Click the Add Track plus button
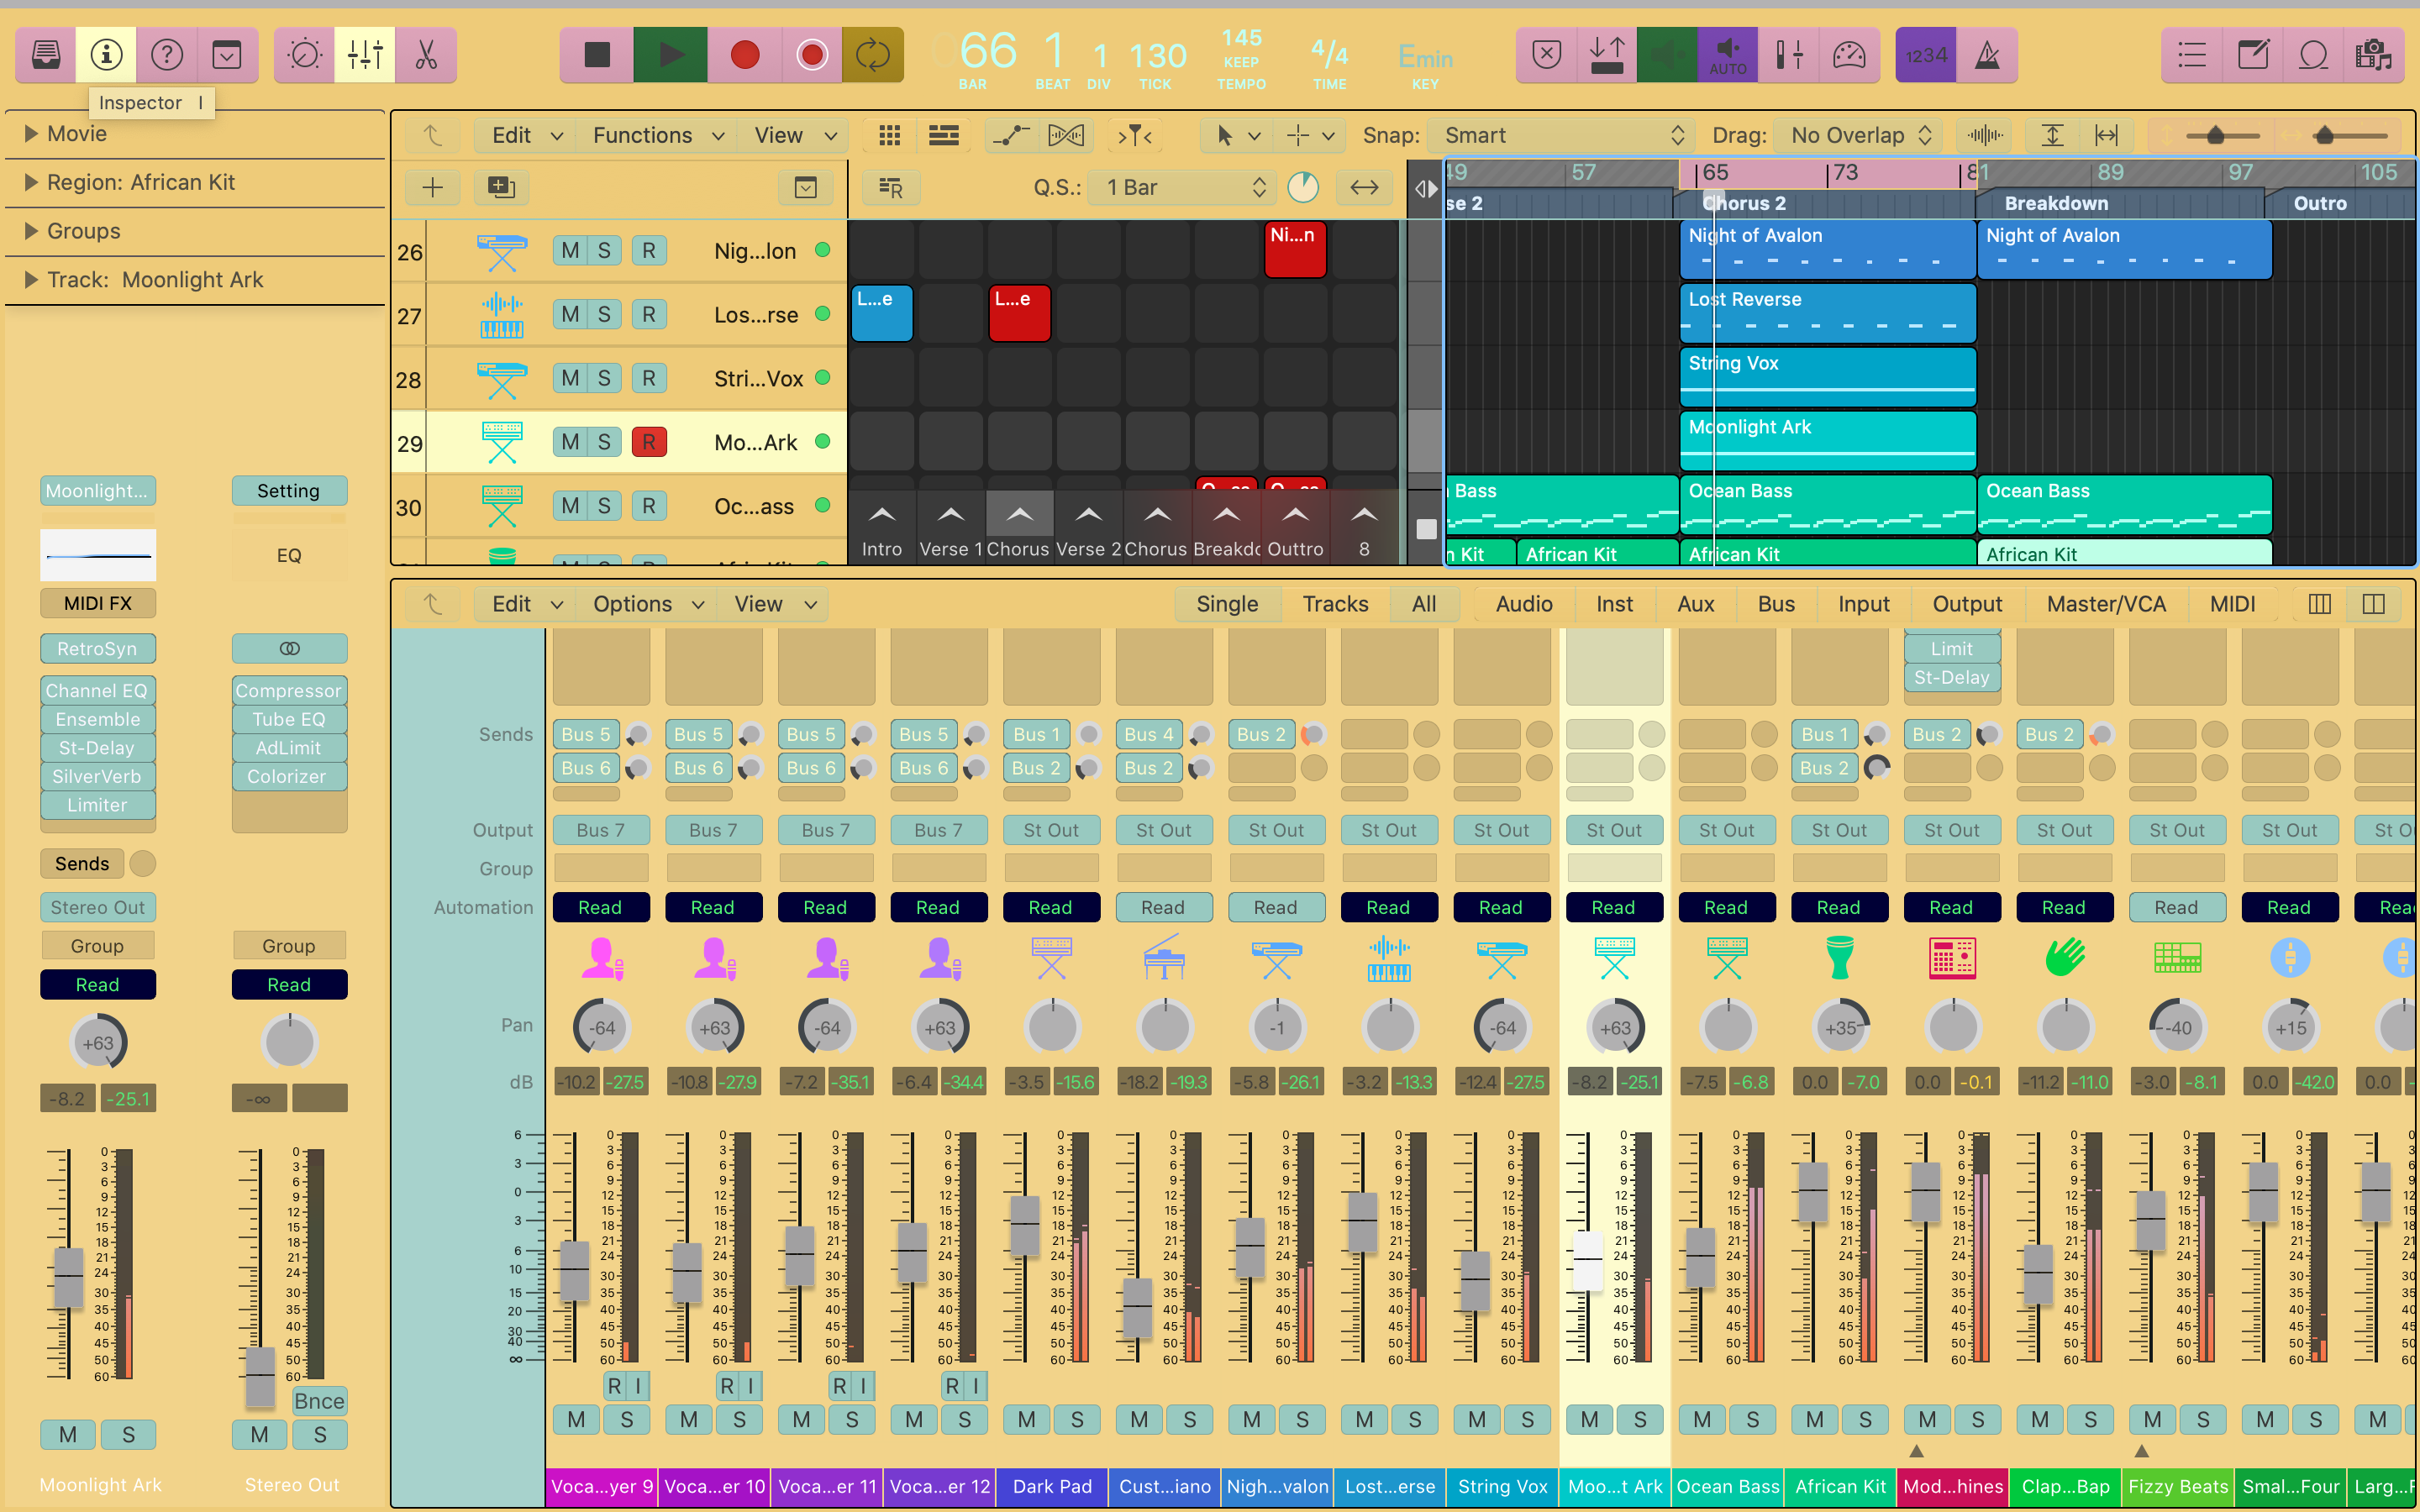Image resolution: width=2420 pixels, height=1512 pixels. (x=432, y=187)
